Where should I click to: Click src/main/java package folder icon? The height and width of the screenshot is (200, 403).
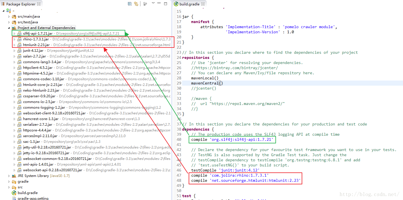14,17
